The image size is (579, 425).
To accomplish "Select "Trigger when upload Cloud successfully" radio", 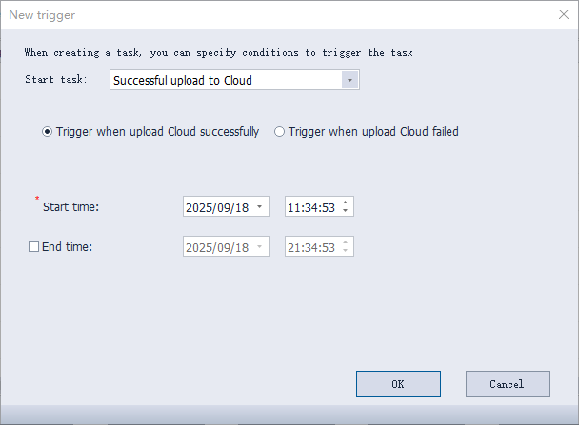I will [x=47, y=132].
